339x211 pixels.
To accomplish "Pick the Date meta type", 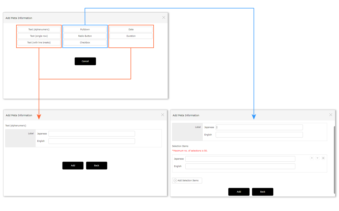I will 131,30.
